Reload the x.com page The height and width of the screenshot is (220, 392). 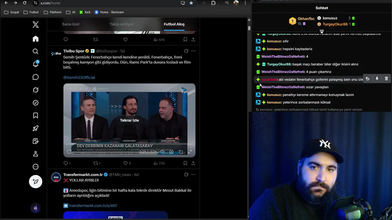pyautogui.click(x=24, y=3)
